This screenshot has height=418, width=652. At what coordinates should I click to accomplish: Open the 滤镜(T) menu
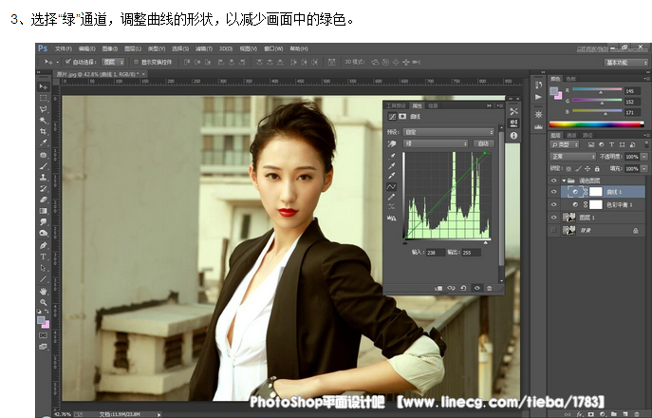[204, 48]
